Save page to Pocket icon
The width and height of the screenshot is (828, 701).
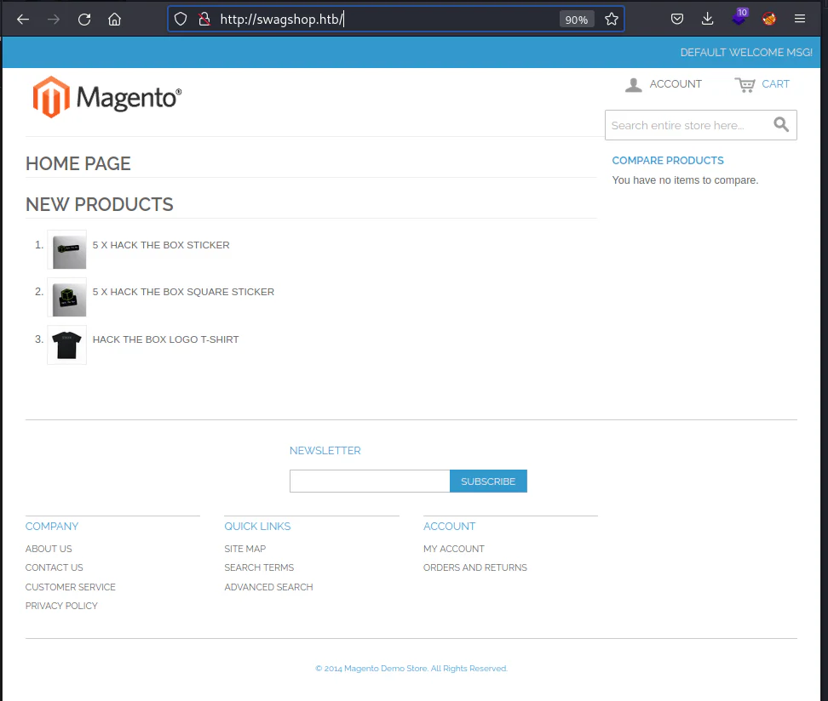677,20
